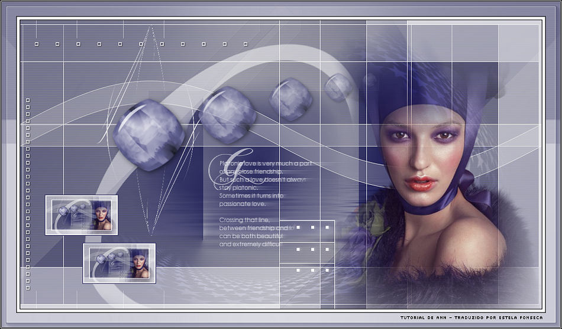Click the text "Platonic love is very much a part"

265,164
